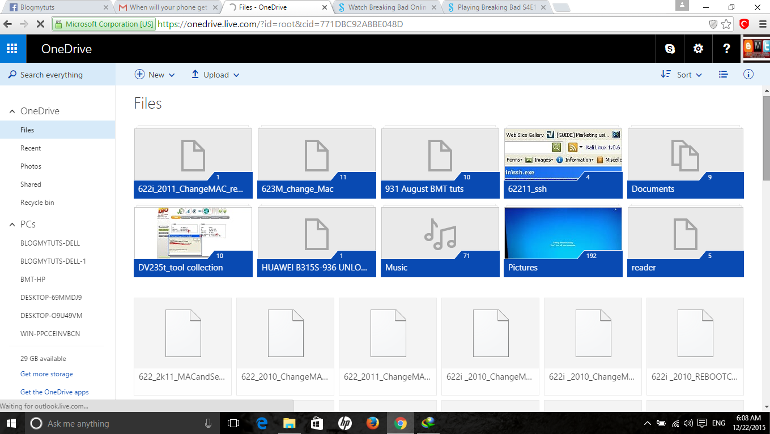Click Get the OneDrive apps link
The width and height of the screenshot is (770, 434).
(x=54, y=392)
